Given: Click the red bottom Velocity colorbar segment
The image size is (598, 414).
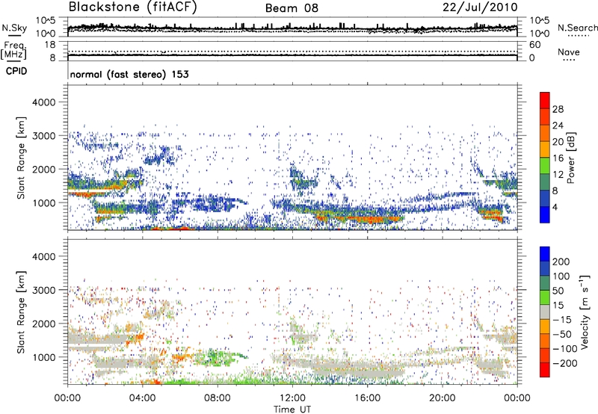Looking at the screenshot, I should click(545, 370).
